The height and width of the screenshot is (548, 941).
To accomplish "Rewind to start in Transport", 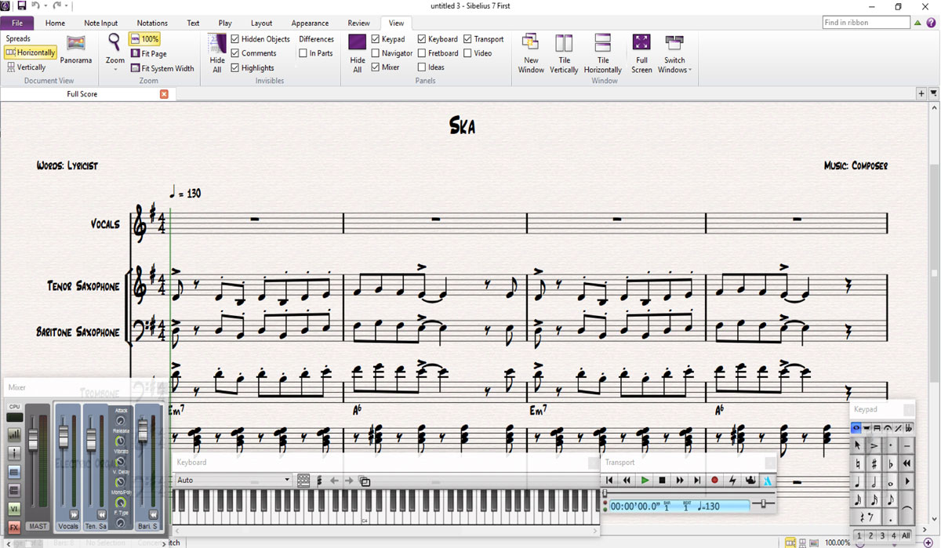I will [x=609, y=480].
